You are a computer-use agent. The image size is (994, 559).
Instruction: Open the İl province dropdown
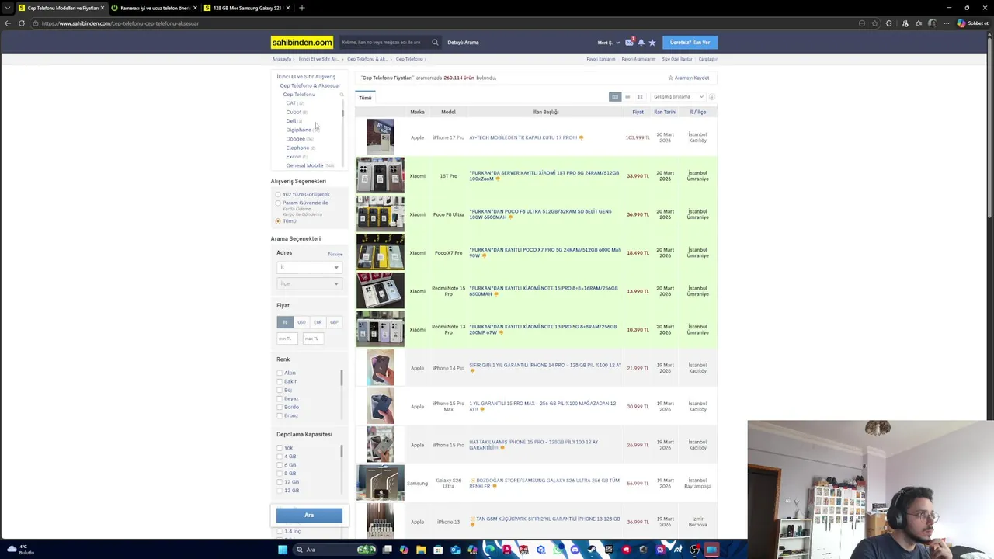coord(309,267)
